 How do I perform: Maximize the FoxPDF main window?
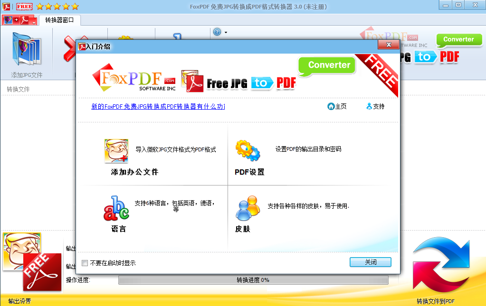click(458, 5)
